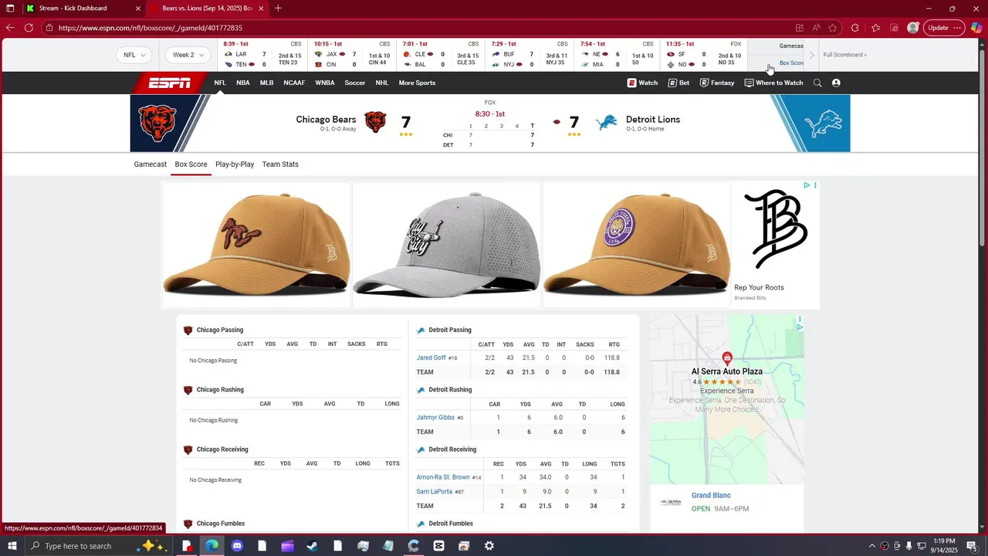988x556 pixels.
Task: Click Detroit Lions logo beside team name
Action: (607, 122)
